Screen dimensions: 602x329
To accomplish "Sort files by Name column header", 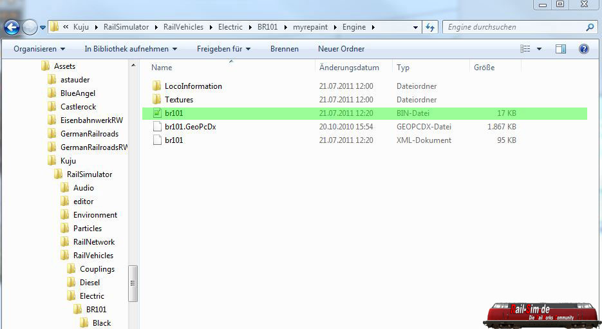I will pos(161,68).
